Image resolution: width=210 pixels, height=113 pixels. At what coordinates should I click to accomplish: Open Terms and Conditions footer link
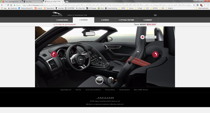(x=93, y=90)
